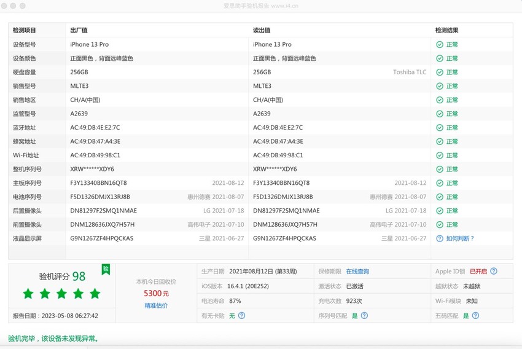Click the 验机评分 score 98
The height and width of the screenshot is (349, 522).
click(79, 276)
